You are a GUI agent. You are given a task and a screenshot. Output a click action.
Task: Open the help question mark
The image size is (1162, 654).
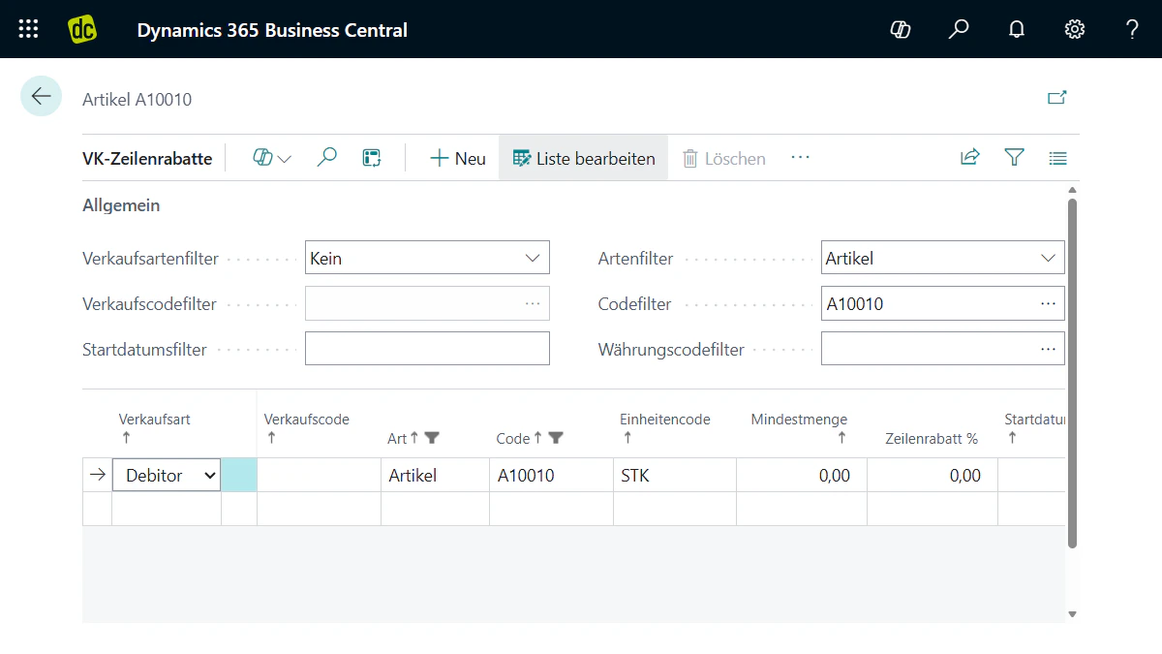click(1132, 29)
